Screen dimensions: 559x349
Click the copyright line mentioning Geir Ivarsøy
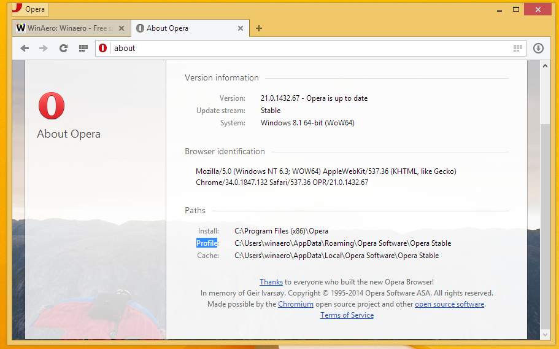click(x=347, y=293)
